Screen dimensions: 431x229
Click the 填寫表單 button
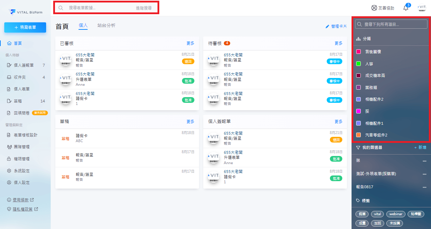pos(25,27)
